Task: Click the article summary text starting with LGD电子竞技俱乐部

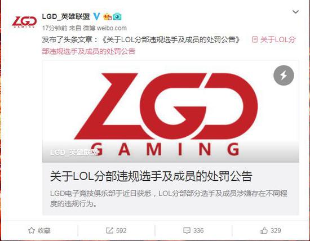Action: pyautogui.click(x=169, y=198)
